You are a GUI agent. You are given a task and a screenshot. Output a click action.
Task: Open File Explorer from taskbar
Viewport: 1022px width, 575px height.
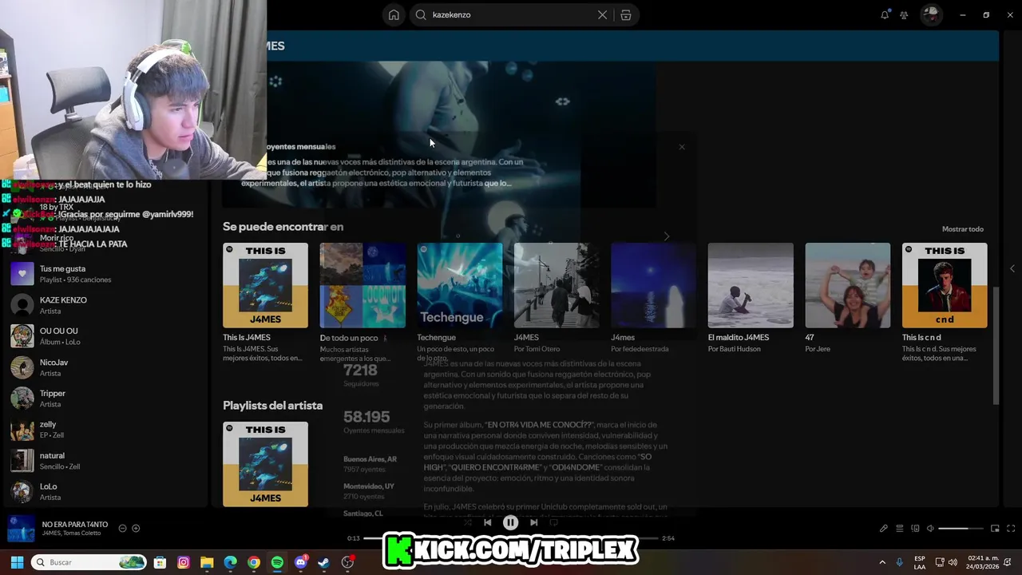point(207,562)
